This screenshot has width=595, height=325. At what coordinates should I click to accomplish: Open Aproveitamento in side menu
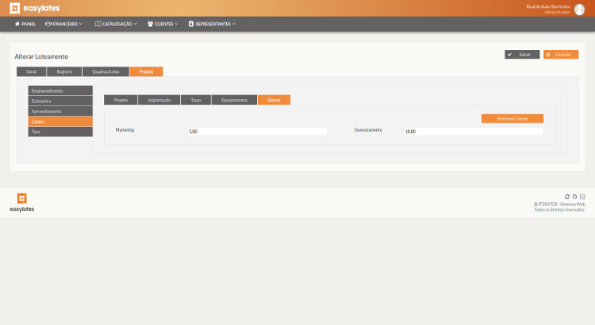click(x=60, y=111)
